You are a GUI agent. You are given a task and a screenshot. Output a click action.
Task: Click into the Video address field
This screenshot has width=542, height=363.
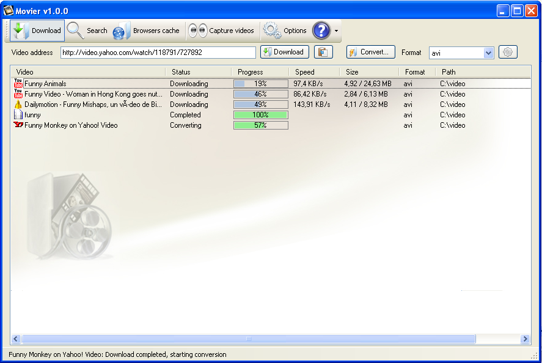(158, 53)
